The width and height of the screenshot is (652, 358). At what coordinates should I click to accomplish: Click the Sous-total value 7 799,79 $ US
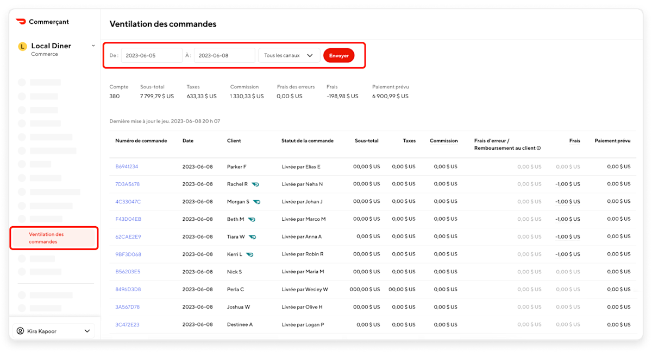tap(157, 96)
